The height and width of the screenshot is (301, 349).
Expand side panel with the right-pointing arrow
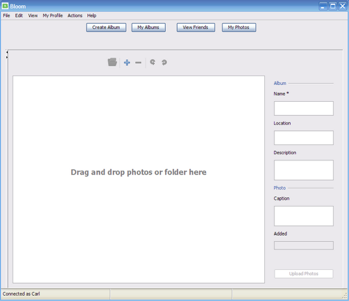point(7,57)
